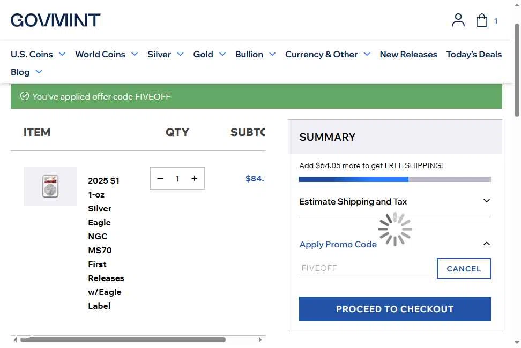Click the left arrow of horizontal scrollbar

click(x=15, y=340)
